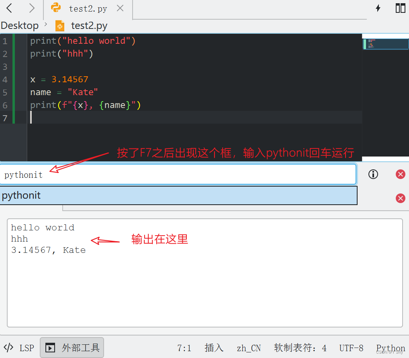Open the zh_CN language selector

click(249, 348)
